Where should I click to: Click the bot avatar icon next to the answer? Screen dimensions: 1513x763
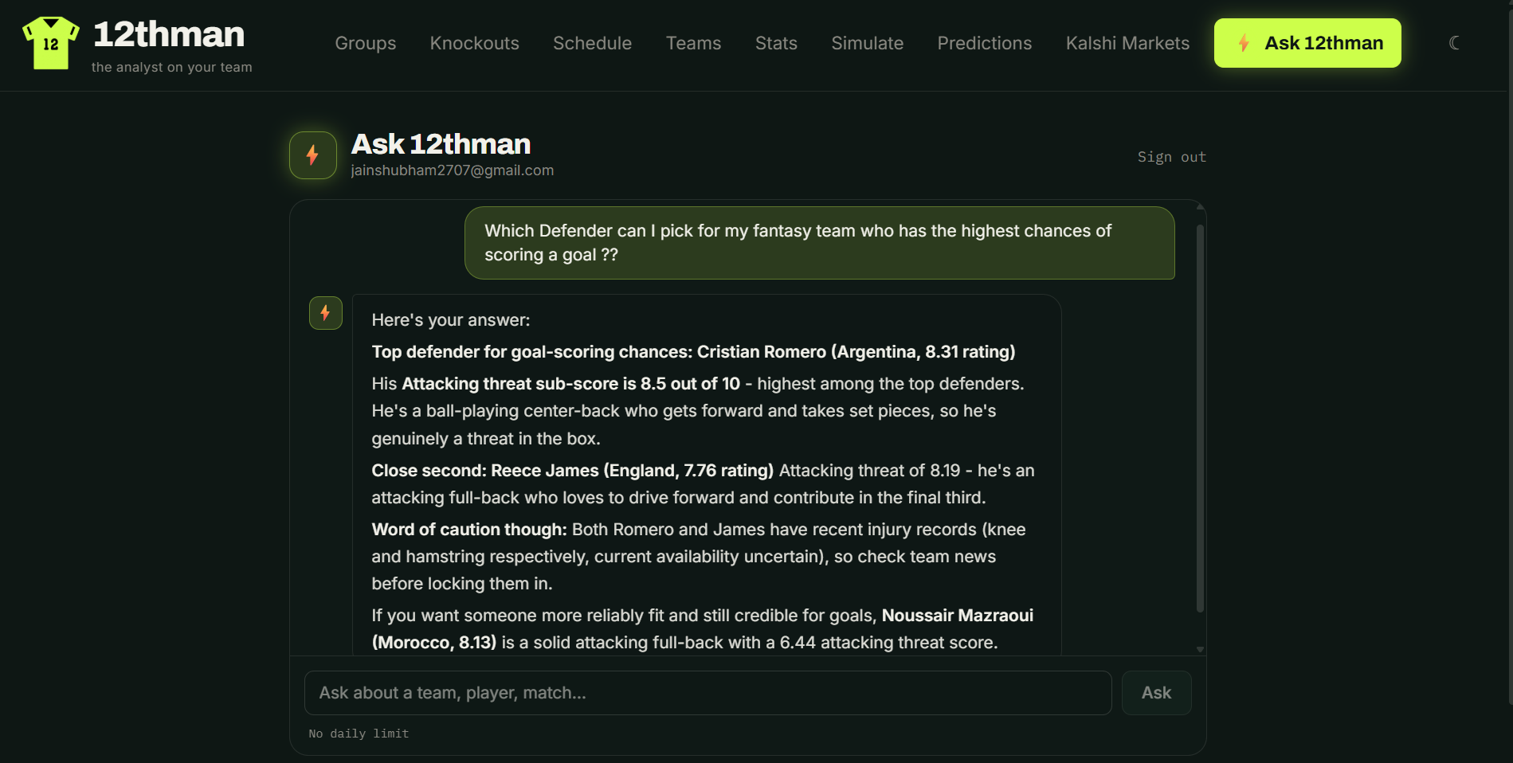[x=326, y=313]
